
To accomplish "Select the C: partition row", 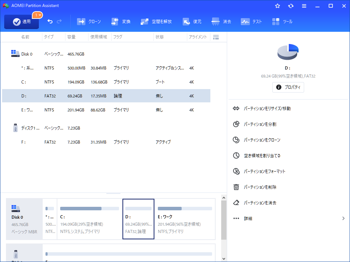I will [x=106, y=82].
